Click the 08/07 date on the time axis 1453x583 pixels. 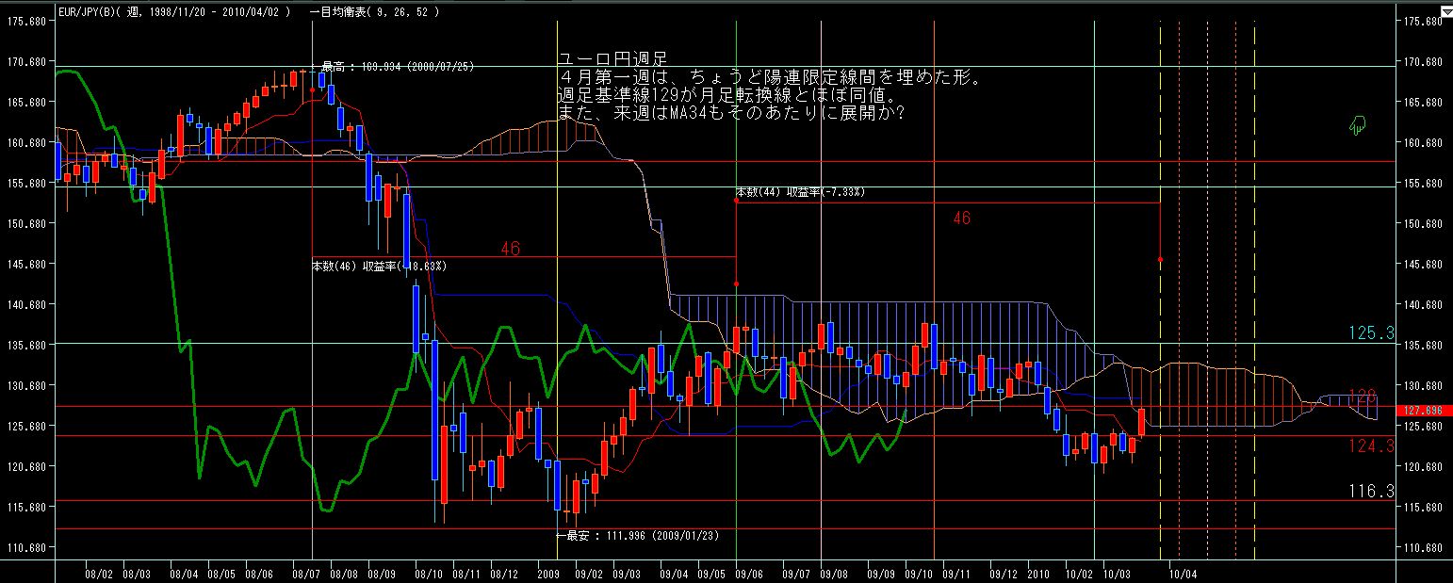[305, 573]
